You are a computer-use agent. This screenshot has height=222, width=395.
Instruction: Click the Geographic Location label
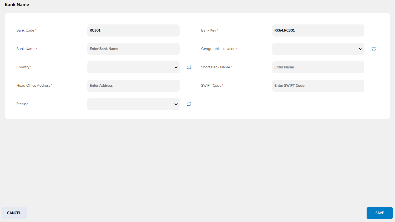[218, 49]
